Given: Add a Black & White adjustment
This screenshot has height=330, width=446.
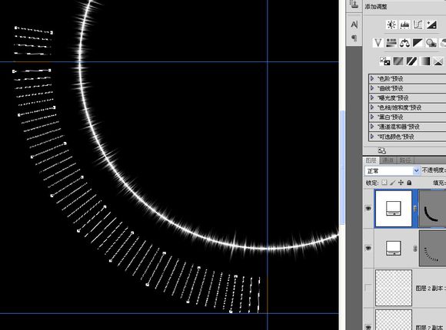Looking at the screenshot, I should coord(418,43).
